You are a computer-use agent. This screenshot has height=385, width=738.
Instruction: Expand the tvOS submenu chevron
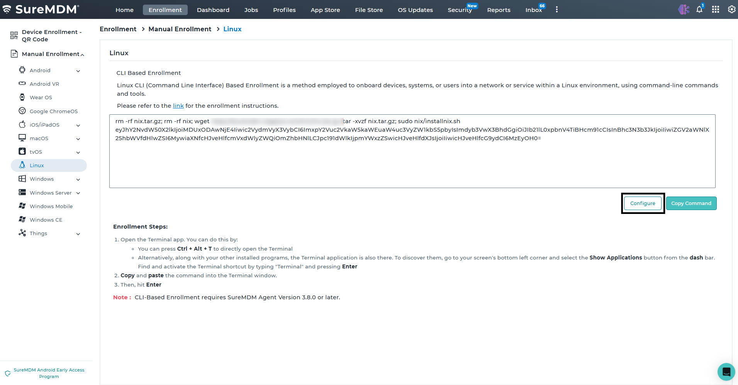point(78,153)
